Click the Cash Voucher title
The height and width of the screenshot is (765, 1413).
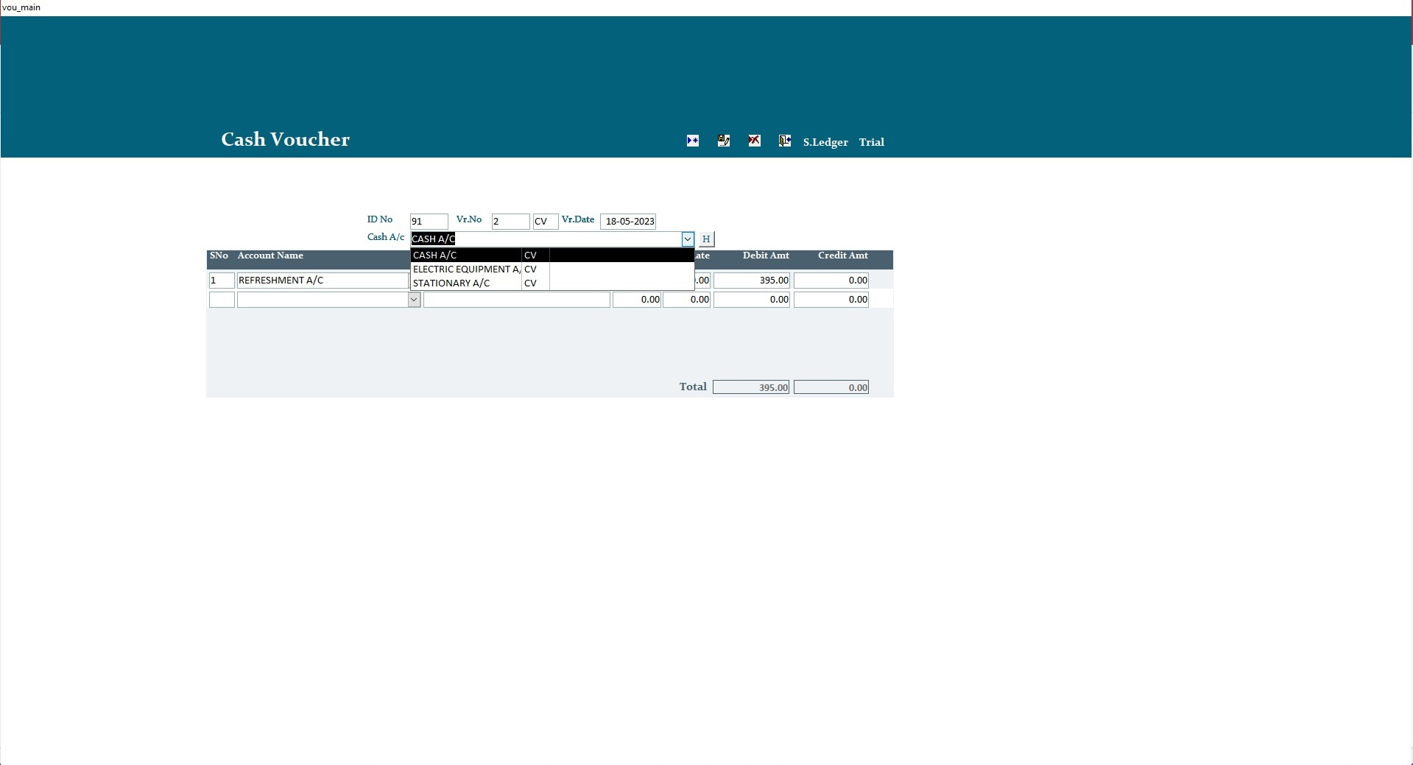[x=286, y=139]
